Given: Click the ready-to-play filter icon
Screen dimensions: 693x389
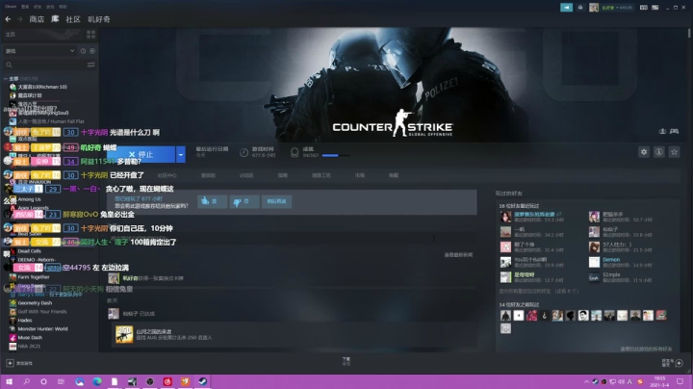Looking at the screenshot, I should tap(92, 51).
